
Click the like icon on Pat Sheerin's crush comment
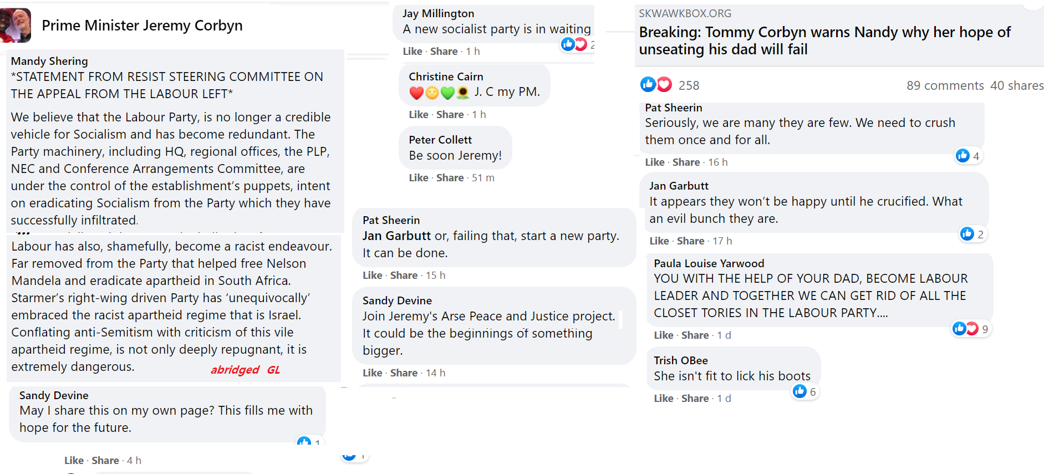point(963,156)
